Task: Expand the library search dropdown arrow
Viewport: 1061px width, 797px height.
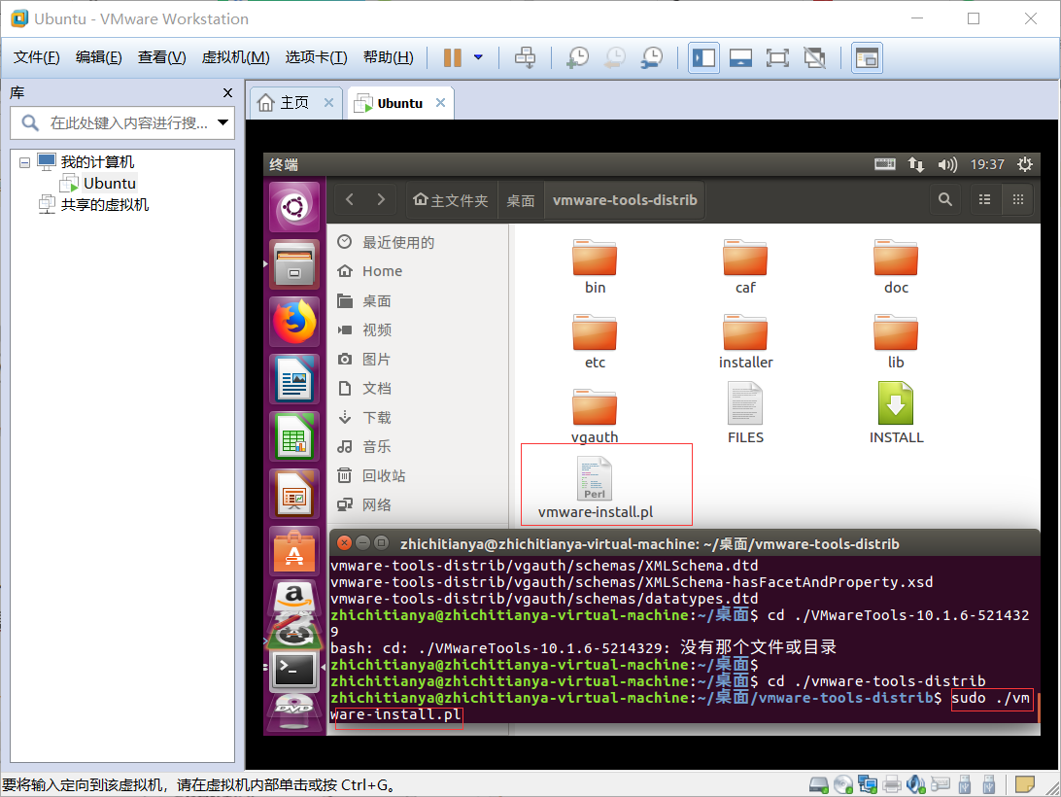Action: coord(222,122)
